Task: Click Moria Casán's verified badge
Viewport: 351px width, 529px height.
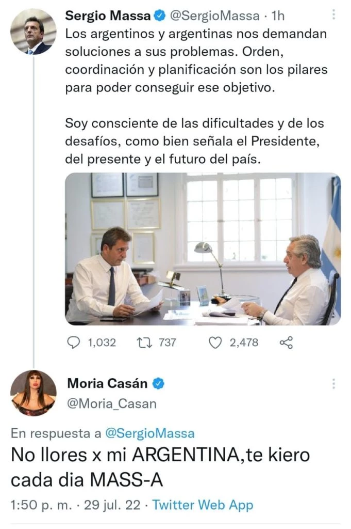Action: (160, 384)
